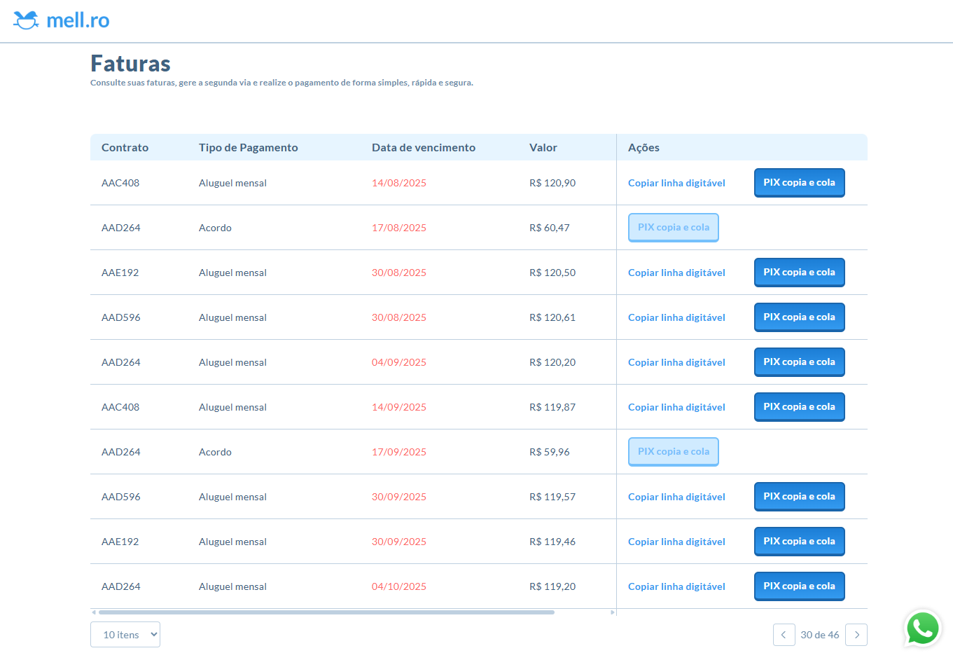Open the 10 itens page size dropdown
The image size is (953, 660).
coord(125,635)
